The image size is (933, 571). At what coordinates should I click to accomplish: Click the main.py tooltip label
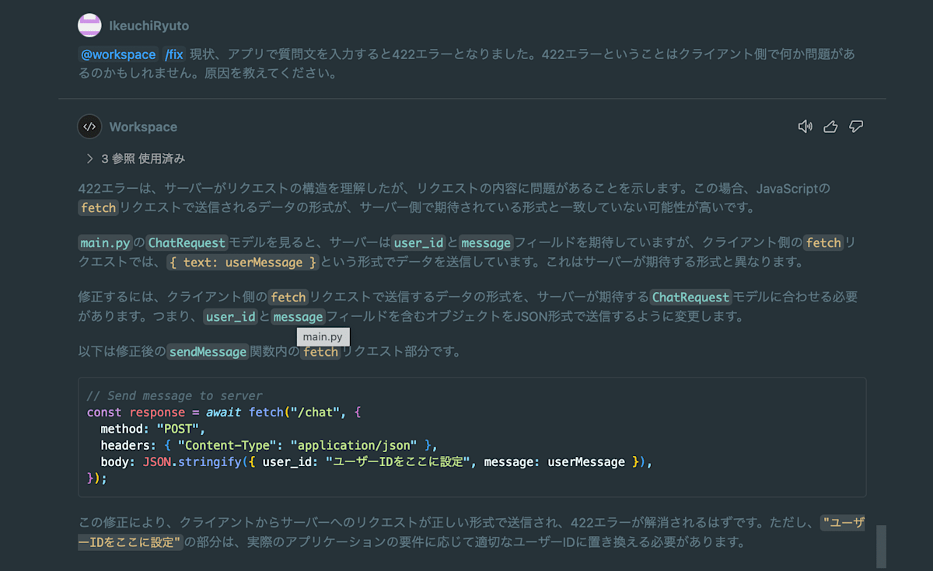point(323,336)
